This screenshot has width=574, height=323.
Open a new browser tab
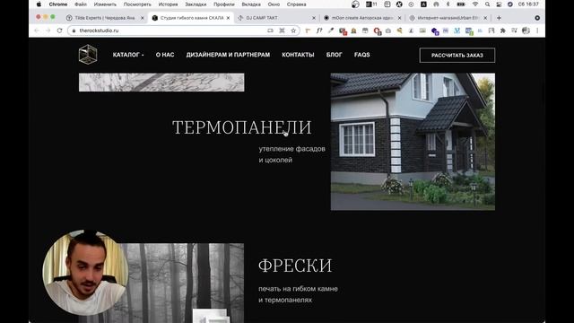499,18
